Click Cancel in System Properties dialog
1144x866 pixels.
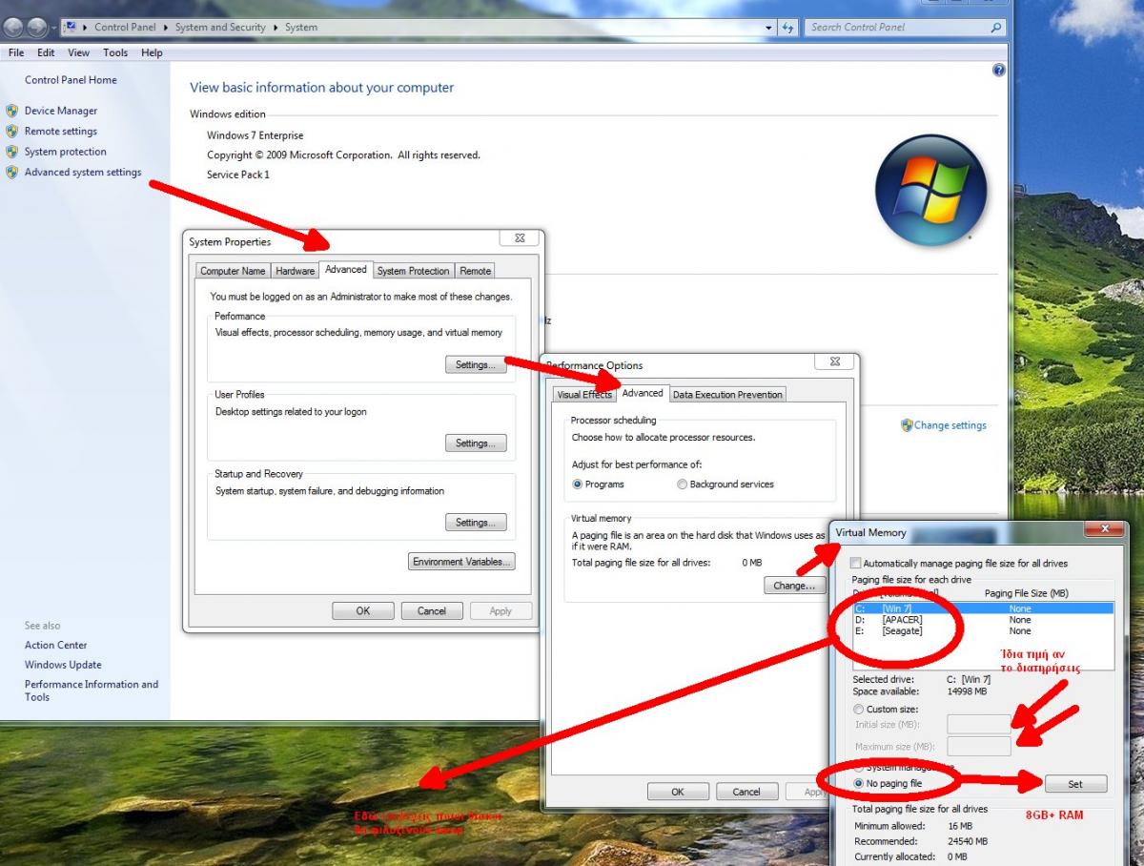[432, 611]
